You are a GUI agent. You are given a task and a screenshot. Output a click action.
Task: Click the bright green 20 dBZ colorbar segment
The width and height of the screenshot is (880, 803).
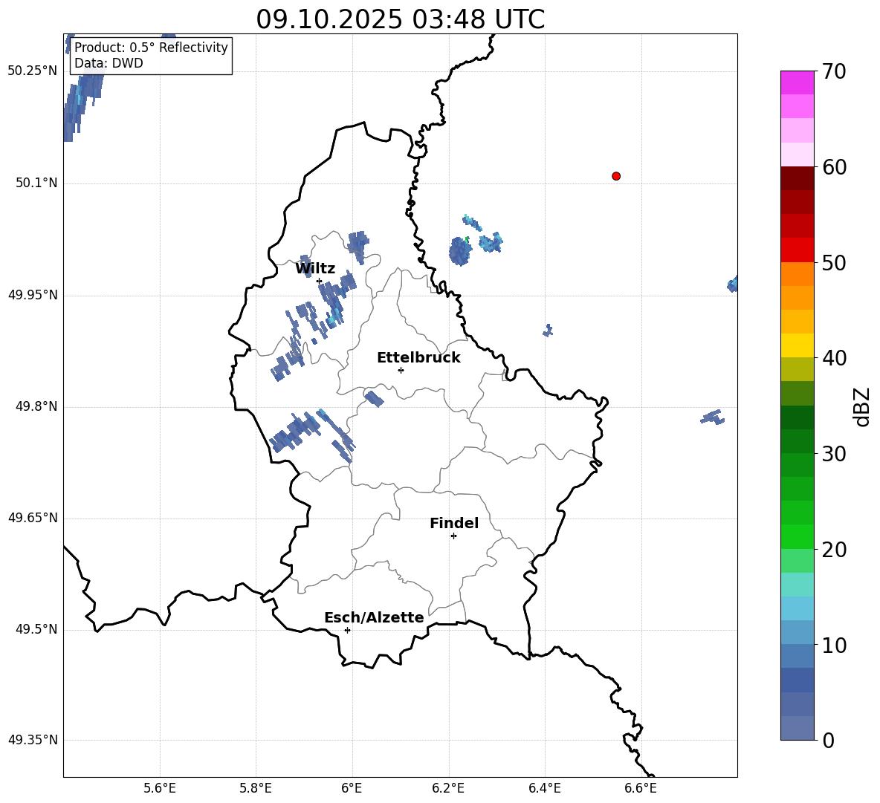coord(797,536)
